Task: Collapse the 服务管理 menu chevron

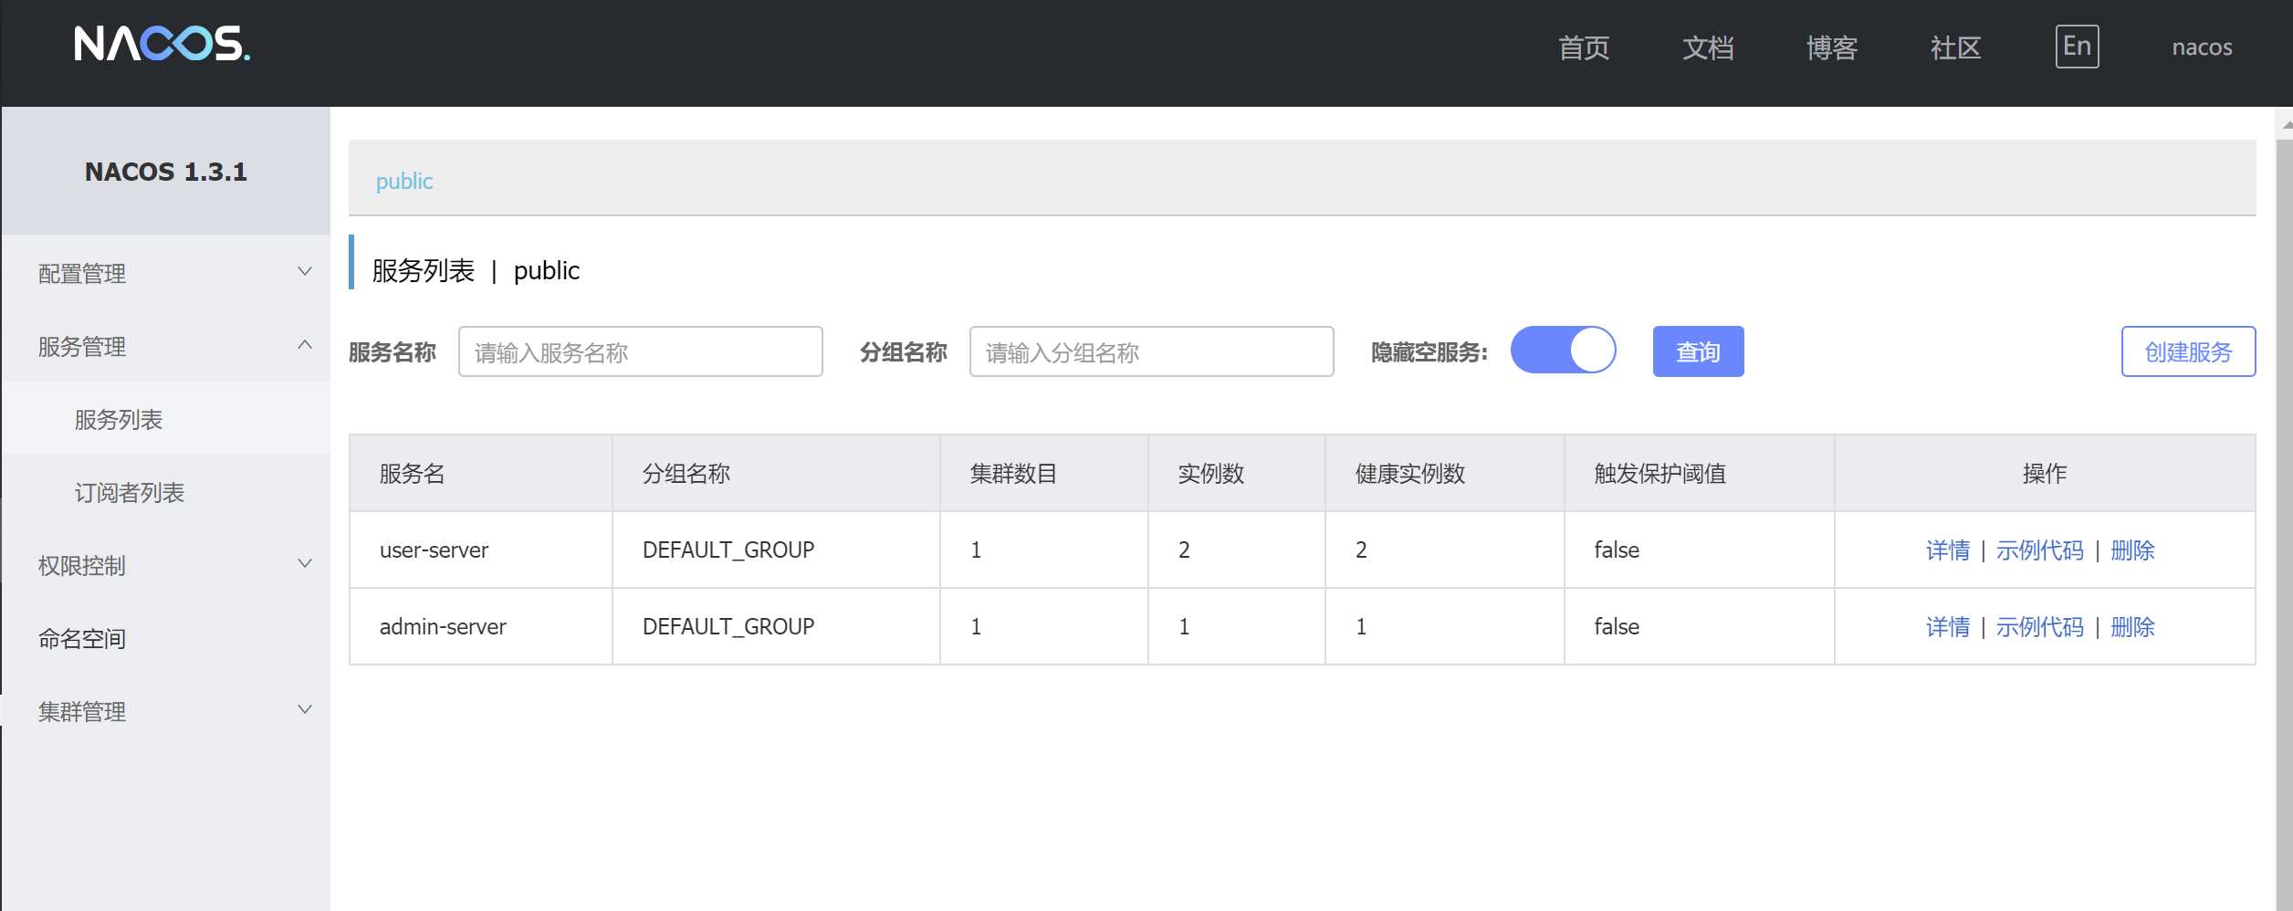Action: (x=305, y=345)
